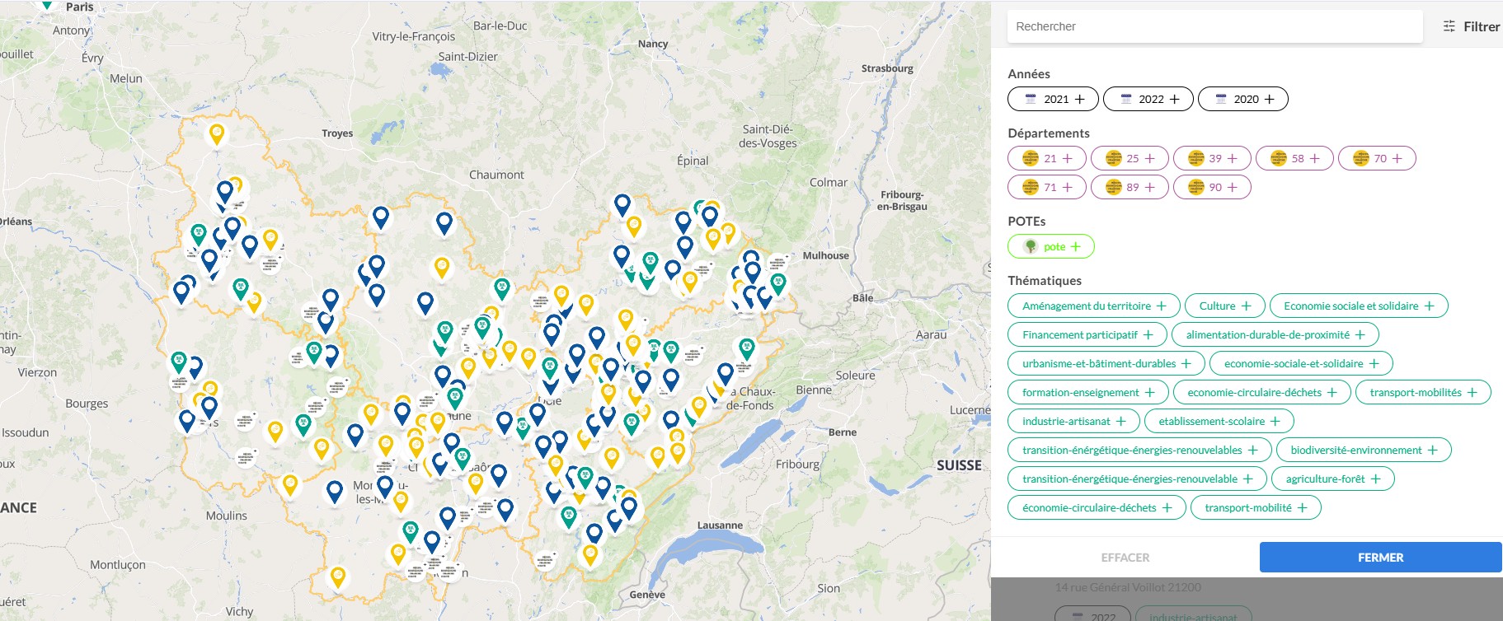This screenshot has width=1503, height=621.
Task: Click the Filtrer sliders icon
Action: [x=1449, y=26]
